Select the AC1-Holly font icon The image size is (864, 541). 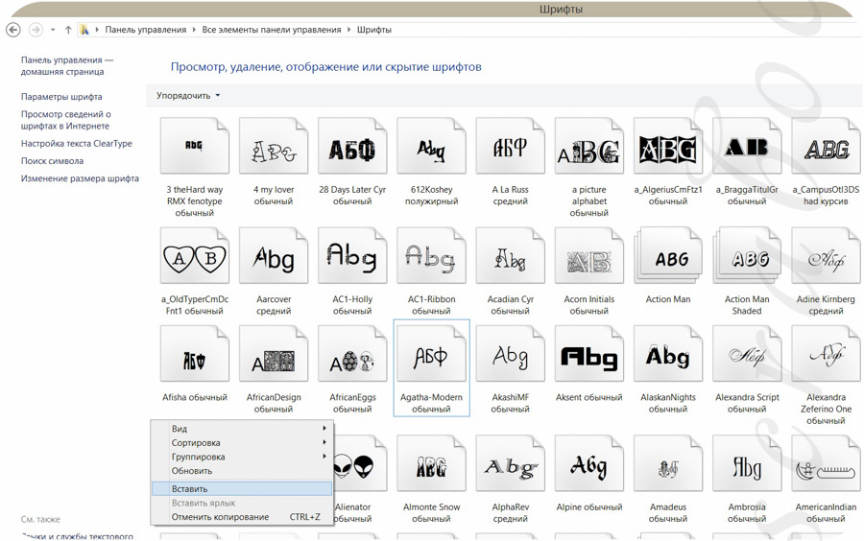pyautogui.click(x=352, y=255)
